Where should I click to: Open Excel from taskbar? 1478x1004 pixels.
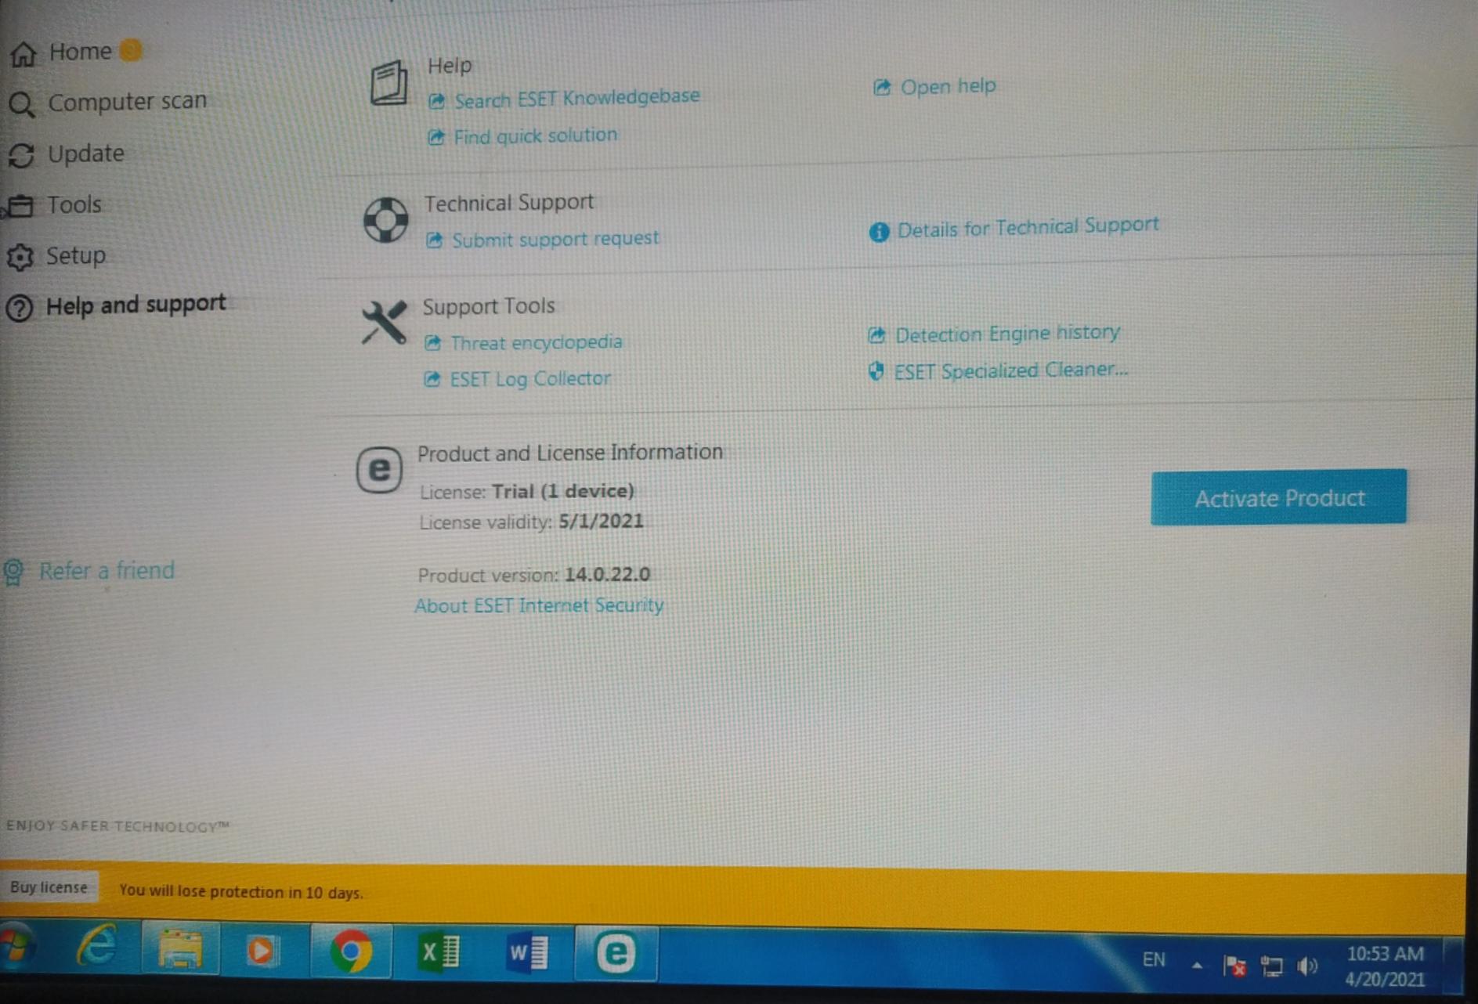pyautogui.click(x=440, y=952)
